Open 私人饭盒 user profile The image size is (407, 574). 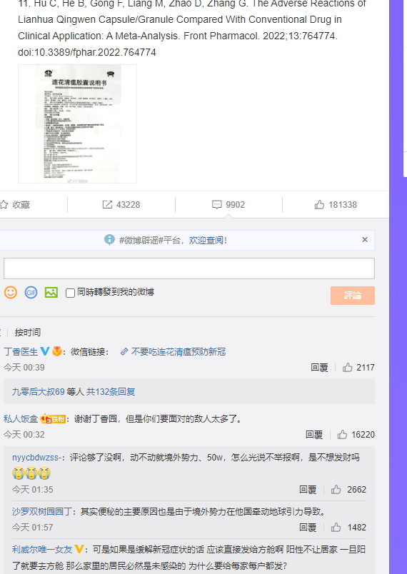(21, 419)
